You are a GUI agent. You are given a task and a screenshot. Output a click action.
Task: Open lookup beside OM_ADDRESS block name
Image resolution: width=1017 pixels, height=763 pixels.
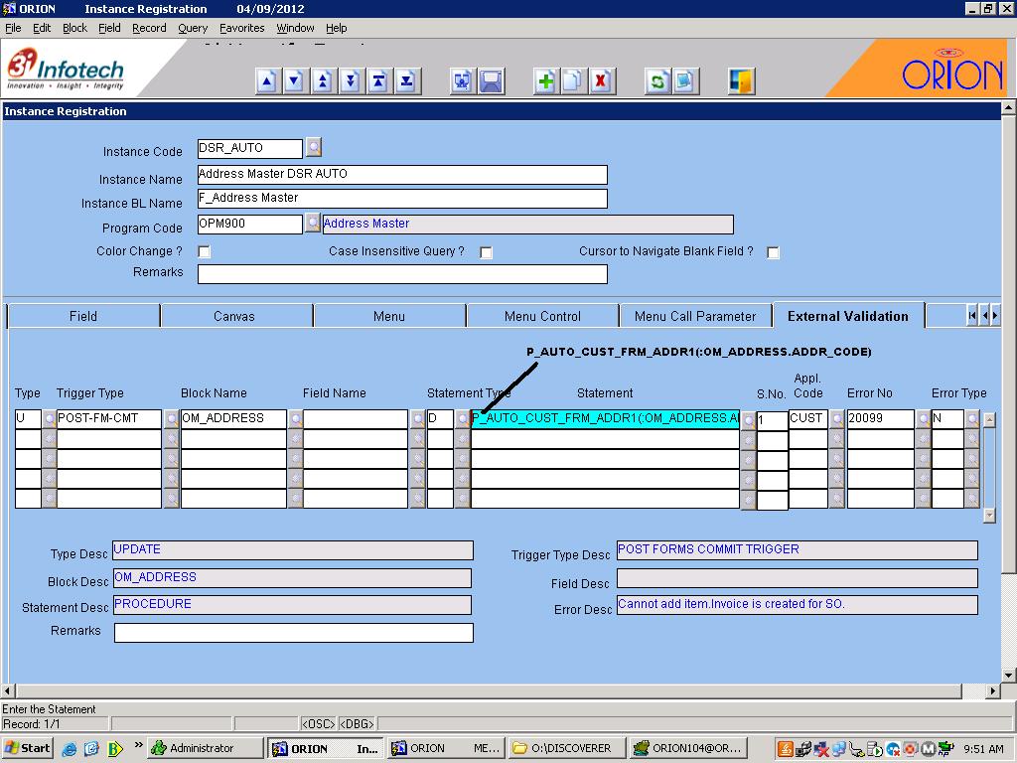(x=296, y=419)
